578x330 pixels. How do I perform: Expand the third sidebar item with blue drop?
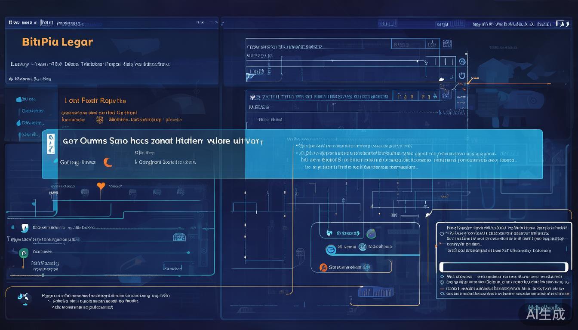pos(19,123)
